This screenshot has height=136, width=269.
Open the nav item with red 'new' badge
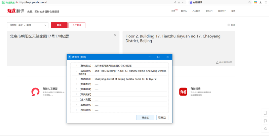[x=174, y=11]
